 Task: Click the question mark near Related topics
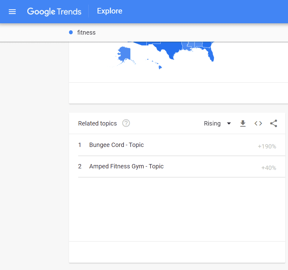pyautogui.click(x=126, y=123)
